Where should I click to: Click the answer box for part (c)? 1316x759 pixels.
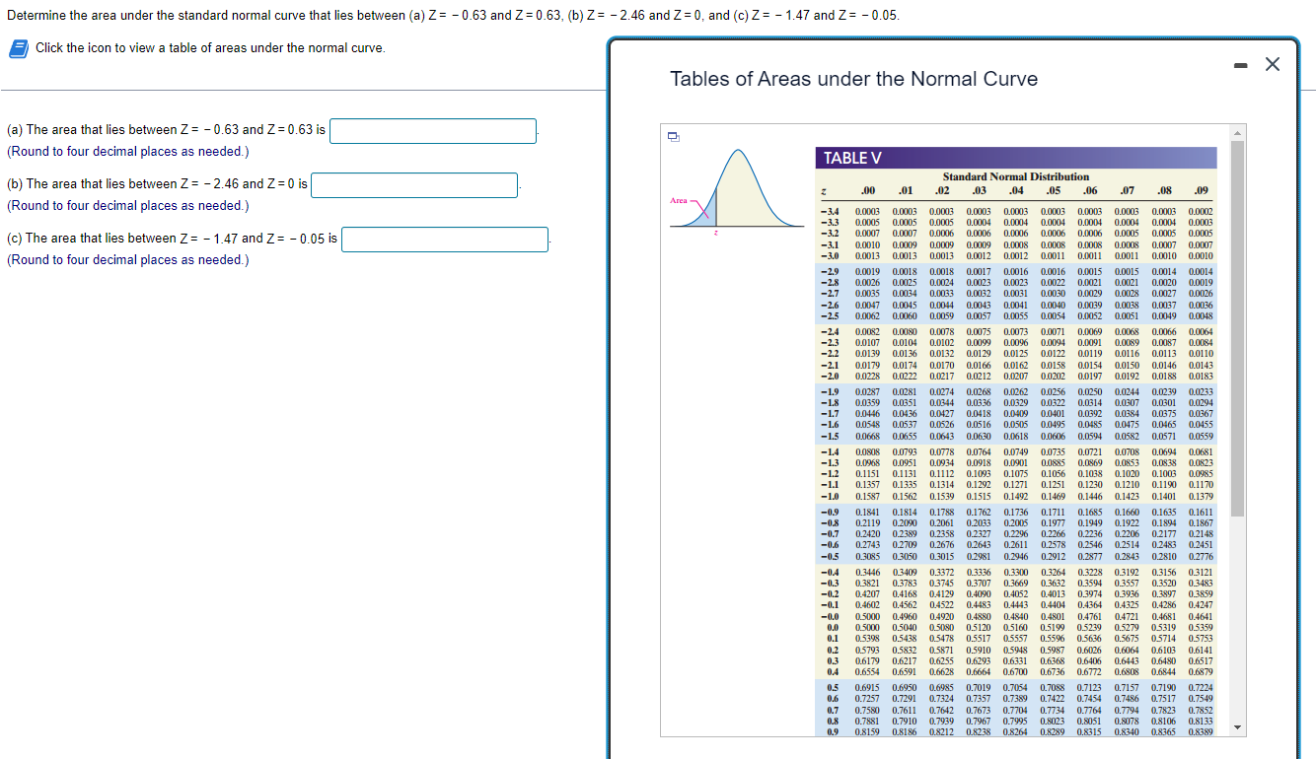tap(445, 239)
